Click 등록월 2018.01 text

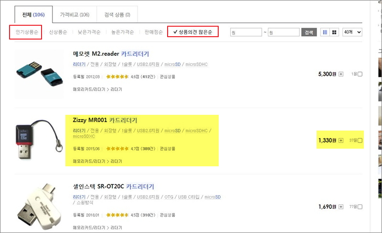point(86,215)
